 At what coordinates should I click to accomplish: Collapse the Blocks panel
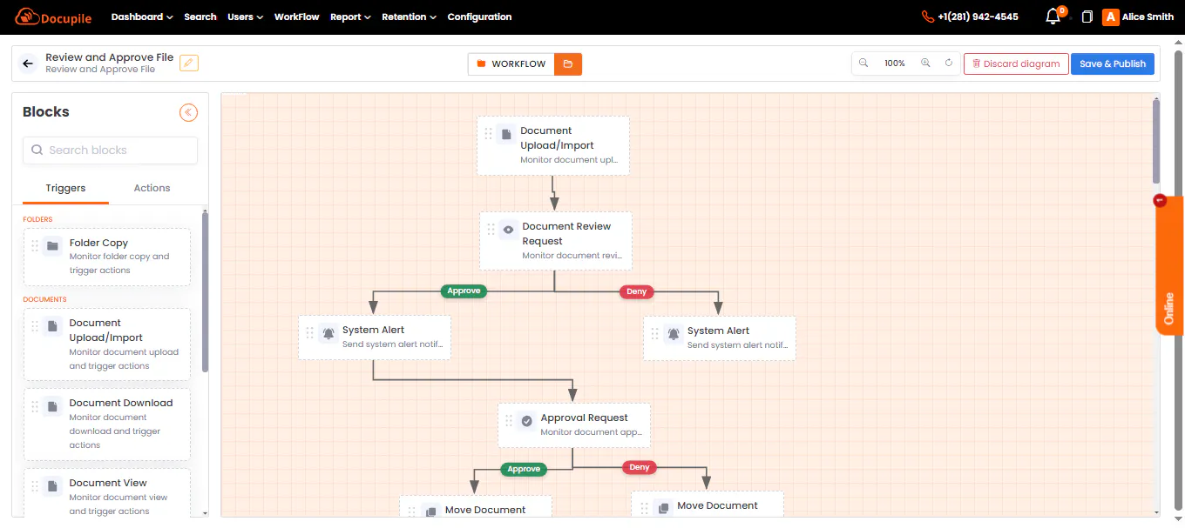(188, 112)
